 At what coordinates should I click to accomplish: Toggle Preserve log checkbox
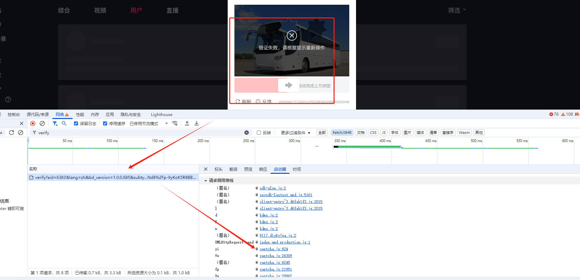click(76, 123)
